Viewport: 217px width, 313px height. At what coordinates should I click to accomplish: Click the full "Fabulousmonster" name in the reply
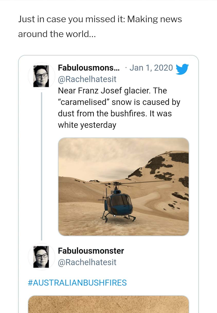coord(91,251)
